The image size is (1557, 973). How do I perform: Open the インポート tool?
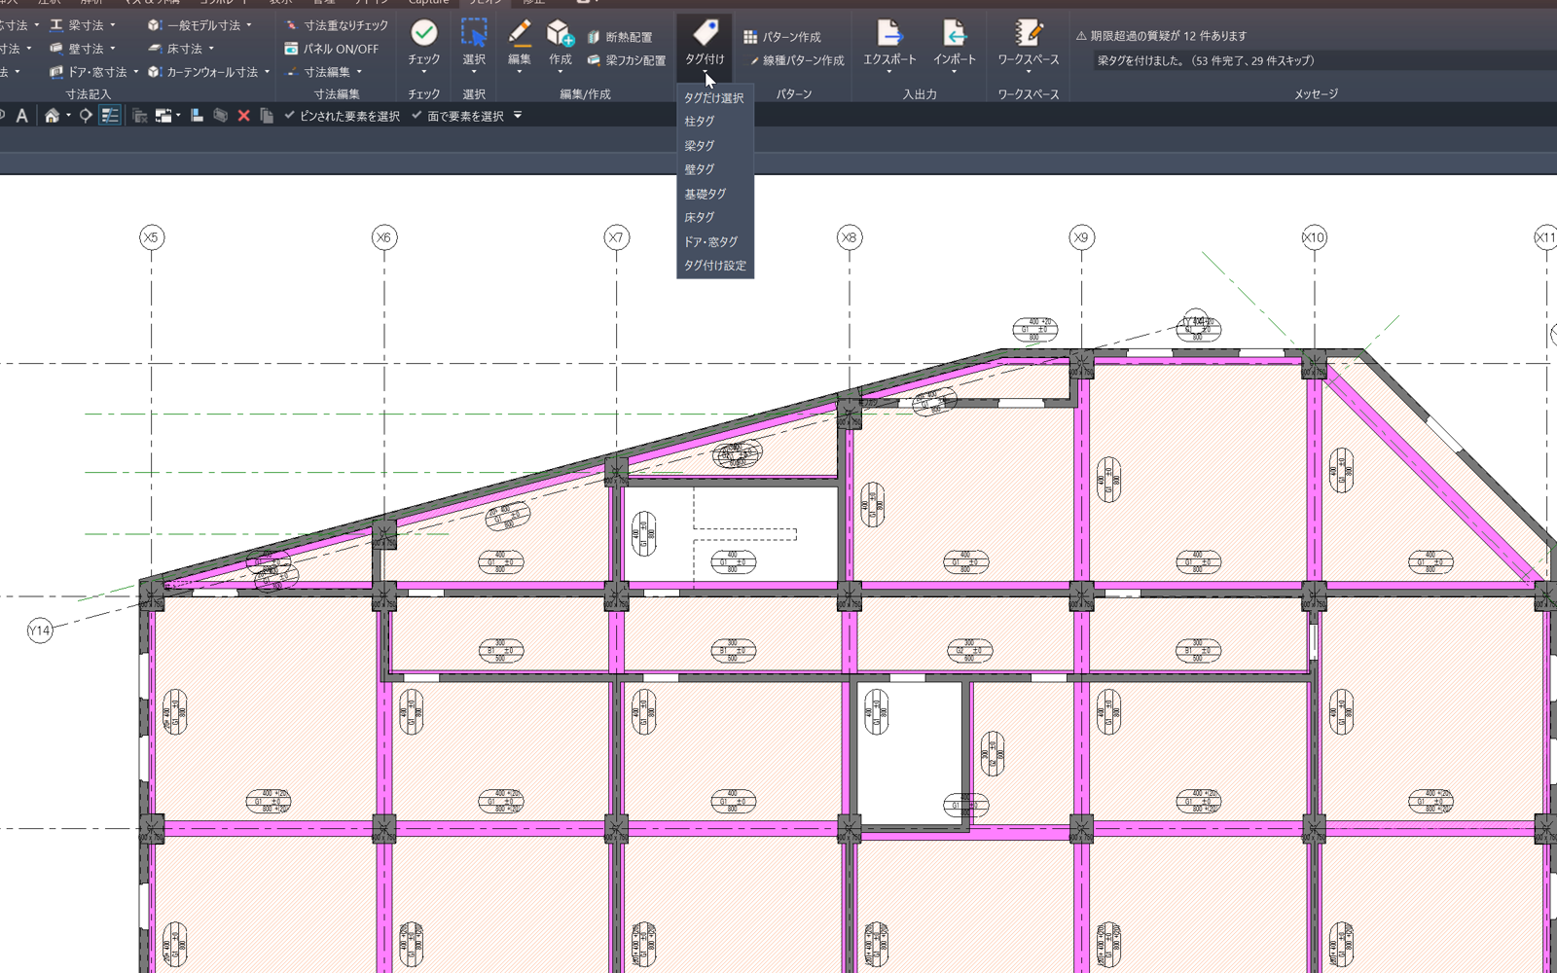(954, 44)
